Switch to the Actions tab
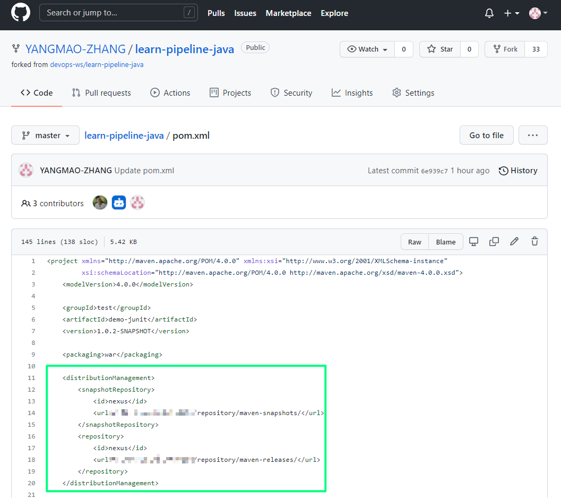This screenshot has height=498, width=561. click(x=170, y=93)
